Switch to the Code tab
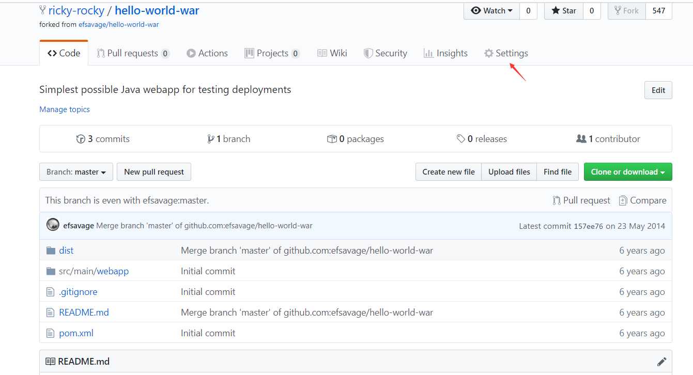This screenshot has width=693, height=375. [64, 53]
